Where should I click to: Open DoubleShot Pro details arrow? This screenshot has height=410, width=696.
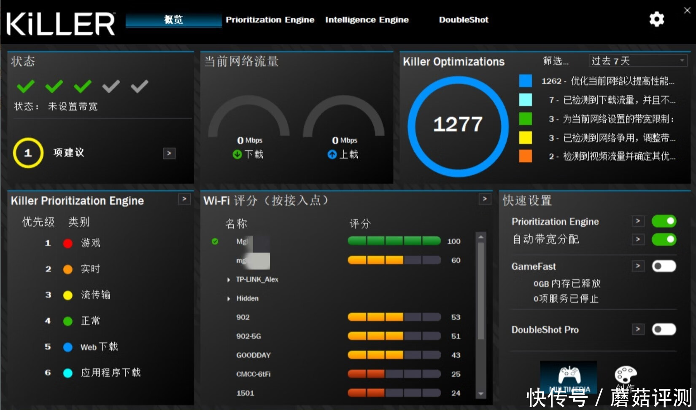(x=638, y=329)
